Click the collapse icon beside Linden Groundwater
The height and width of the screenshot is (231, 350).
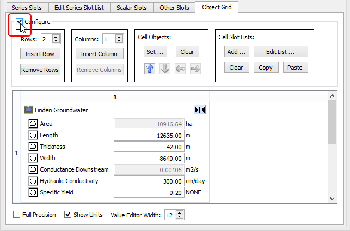pyautogui.click(x=200, y=110)
